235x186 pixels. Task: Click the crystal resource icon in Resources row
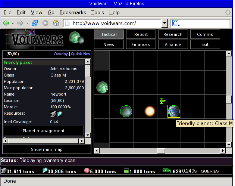(x=60, y=114)
